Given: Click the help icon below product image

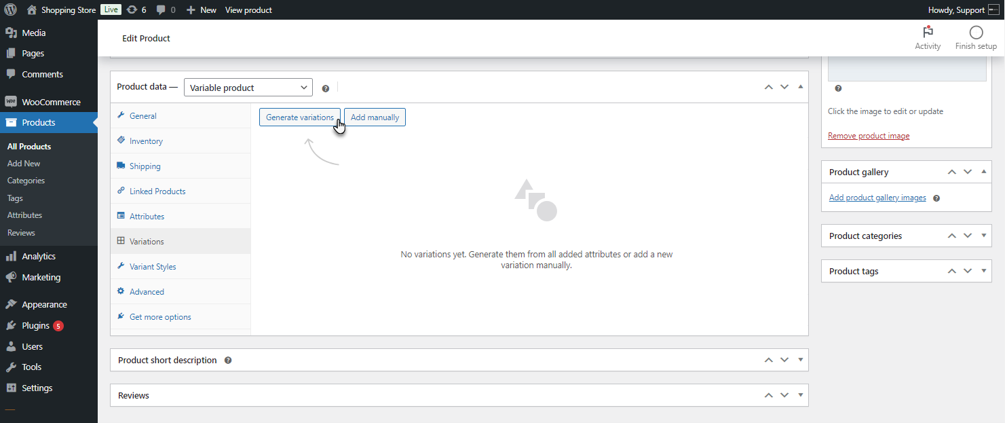Looking at the screenshot, I should [x=838, y=88].
